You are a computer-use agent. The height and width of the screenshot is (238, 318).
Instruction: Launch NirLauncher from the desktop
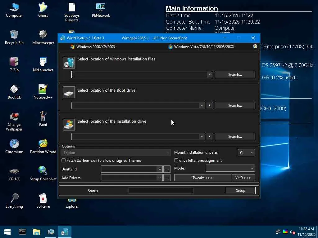pos(43,65)
